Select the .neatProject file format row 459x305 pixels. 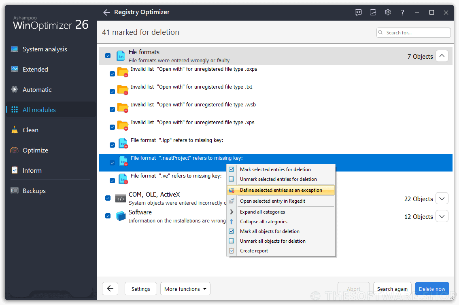coord(276,163)
